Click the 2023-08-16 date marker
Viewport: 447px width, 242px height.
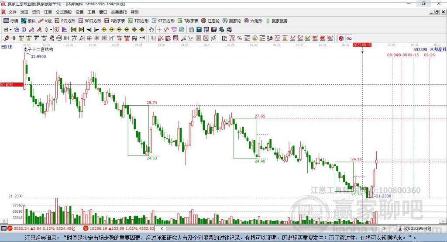coord(362,45)
